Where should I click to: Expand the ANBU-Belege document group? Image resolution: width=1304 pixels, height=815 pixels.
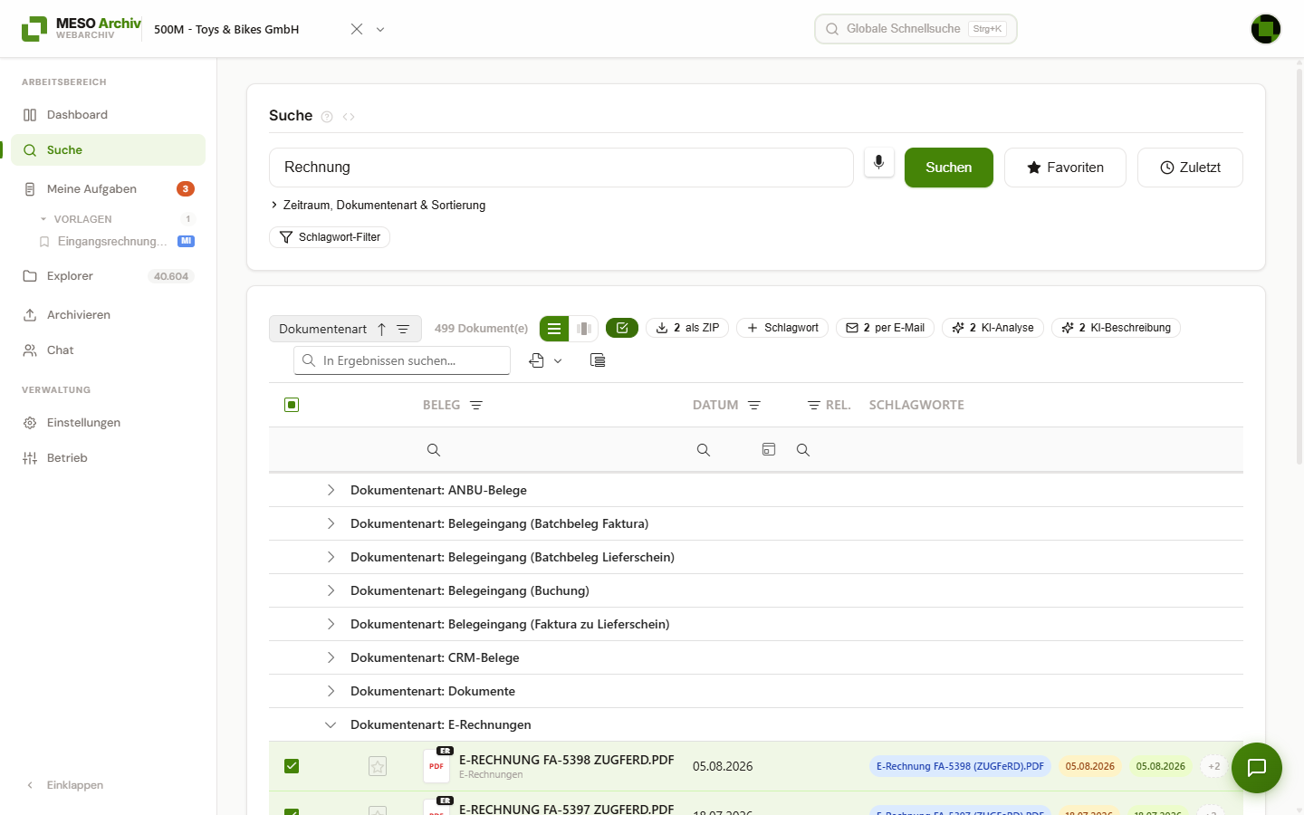(x=331, y=490)
